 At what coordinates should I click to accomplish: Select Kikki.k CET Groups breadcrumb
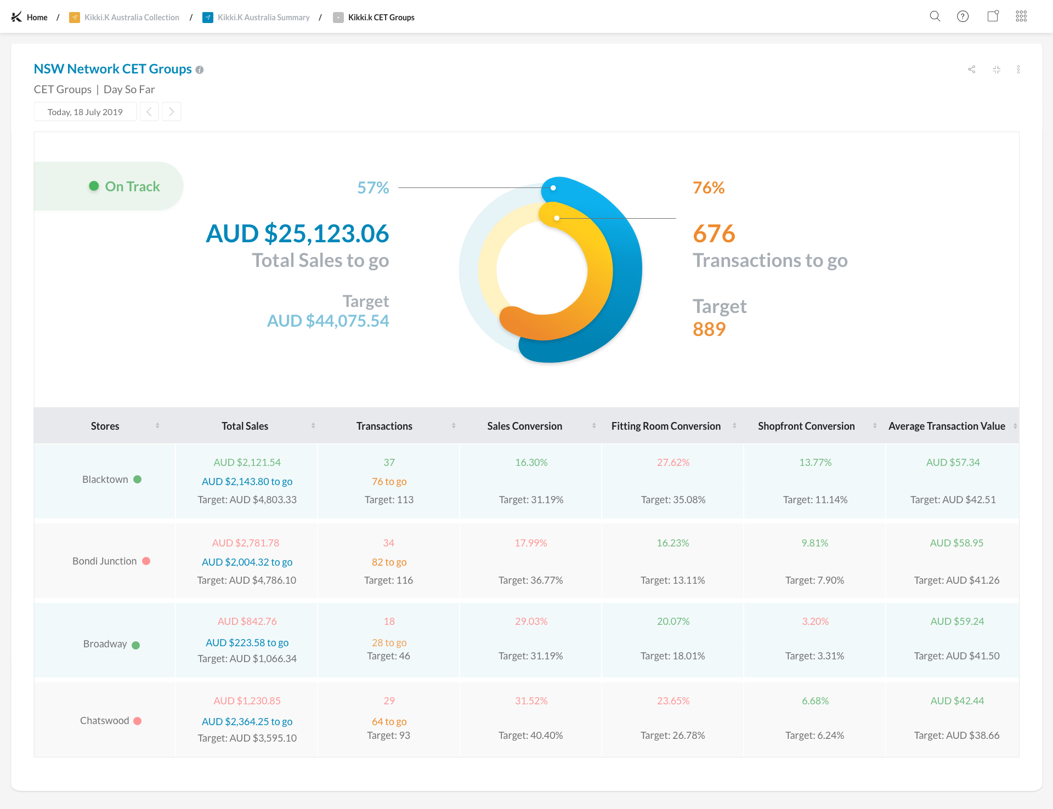[x=381, y=18]
